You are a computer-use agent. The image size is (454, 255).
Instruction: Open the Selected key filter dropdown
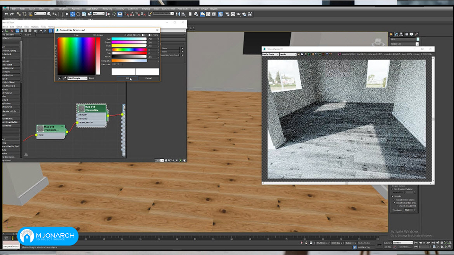[x=403, y=243]
